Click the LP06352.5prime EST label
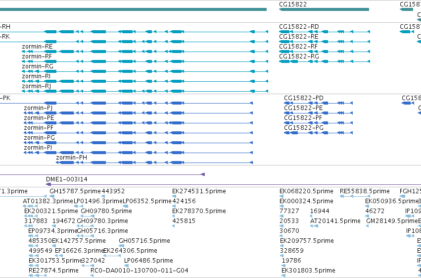The width and height of the screenshot is (421, 278). (x=147, y=201)
